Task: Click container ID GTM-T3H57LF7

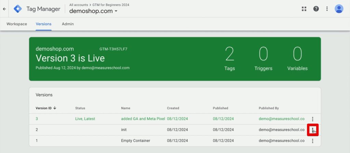Action: click(x=113, y=49)
